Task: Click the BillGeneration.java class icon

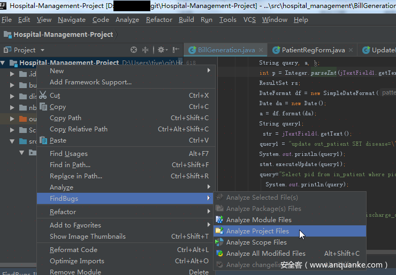Action: (x=192, y=50)
